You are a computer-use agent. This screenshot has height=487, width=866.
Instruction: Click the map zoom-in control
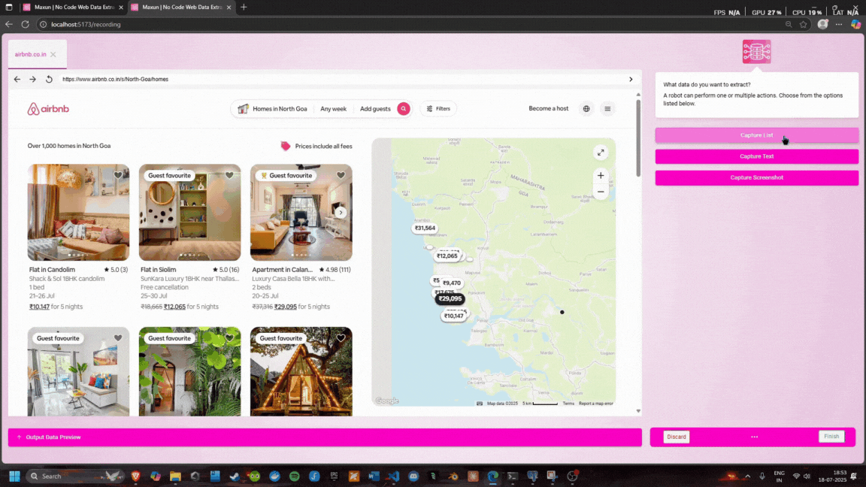click(x=601, y=175)
